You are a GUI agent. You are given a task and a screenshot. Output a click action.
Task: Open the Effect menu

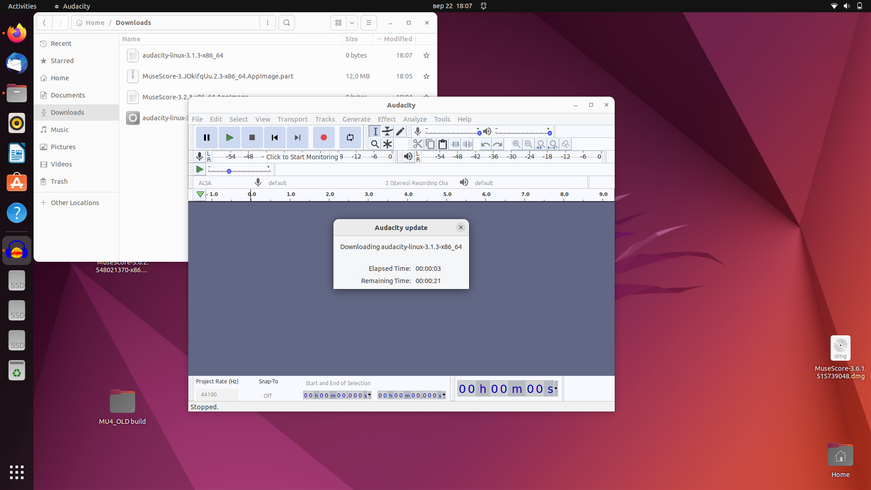tap(387, 119)
